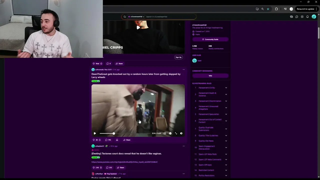This screenshot has width=320, height=180.
Task: Play the top video preview
Action: point(138,27)
